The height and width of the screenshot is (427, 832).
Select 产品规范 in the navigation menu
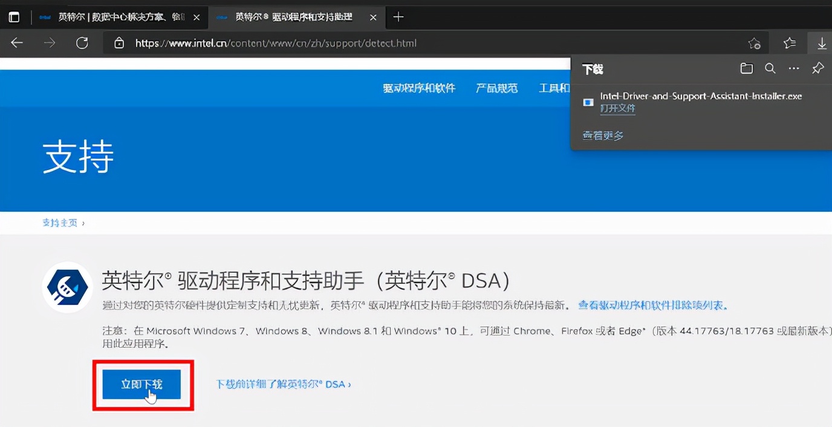[496, 88]
